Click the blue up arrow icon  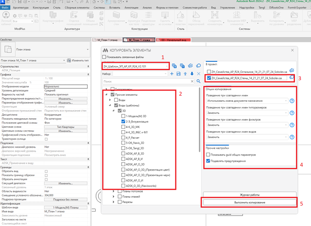coord(185,74)
